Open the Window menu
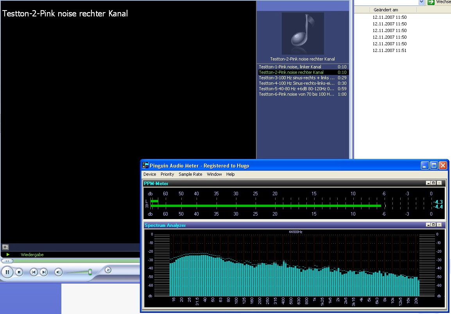 (214, 174)
